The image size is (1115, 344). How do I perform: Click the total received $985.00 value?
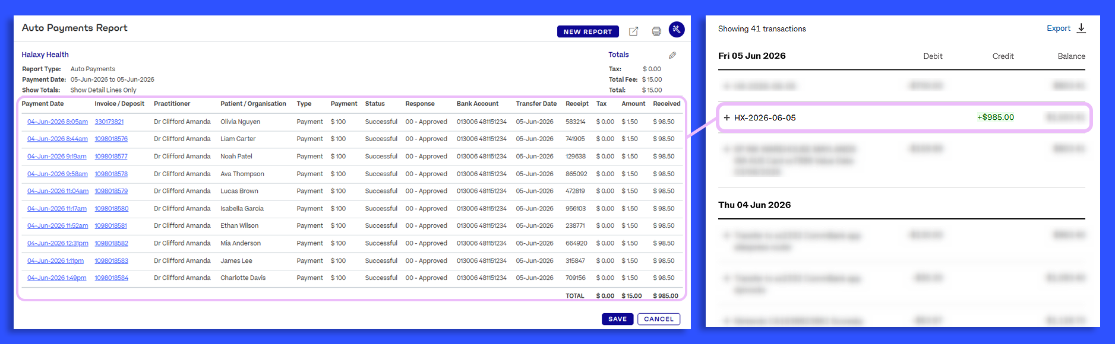[665, 296]
